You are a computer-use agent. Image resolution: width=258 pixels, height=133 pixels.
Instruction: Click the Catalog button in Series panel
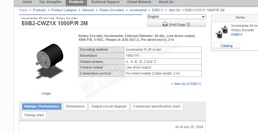point(227,46)
